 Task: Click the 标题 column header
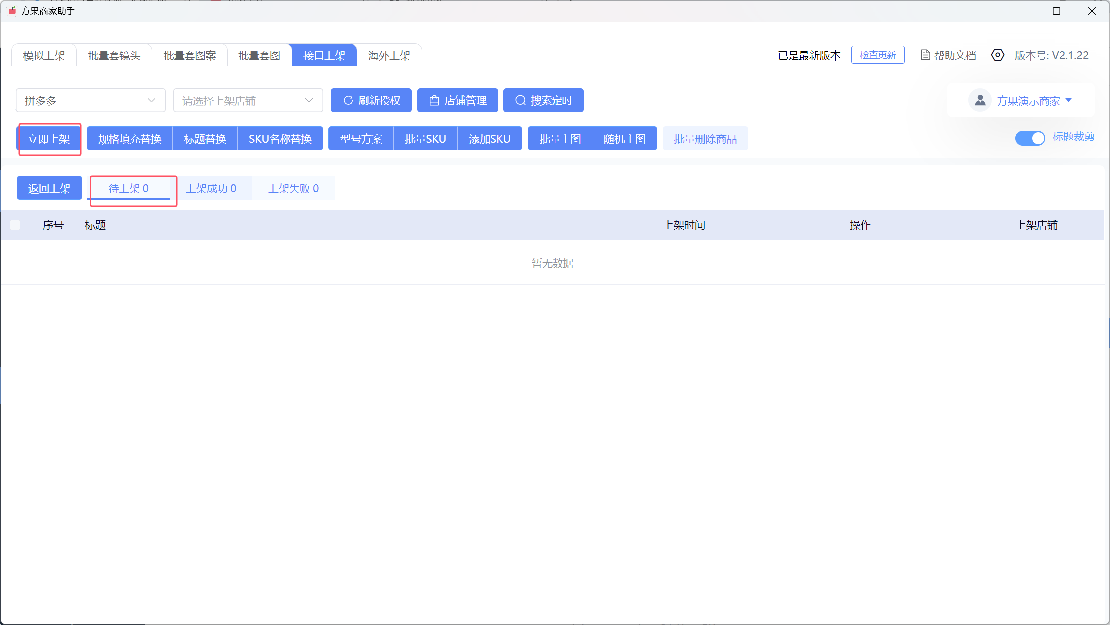95,225
